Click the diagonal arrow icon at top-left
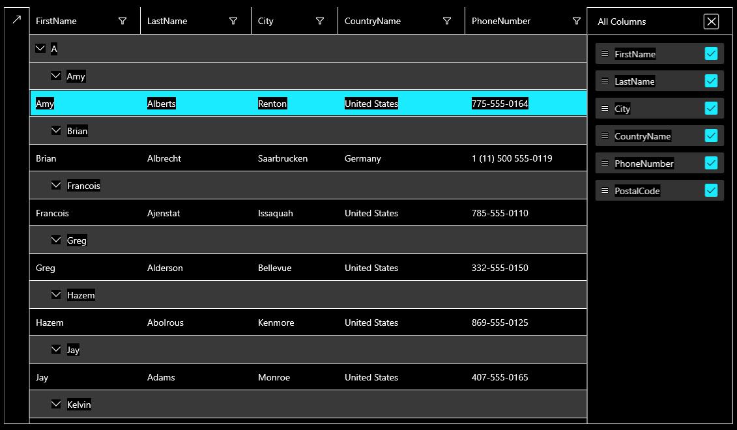The image size is (737, 430). (x=16, y=20)
